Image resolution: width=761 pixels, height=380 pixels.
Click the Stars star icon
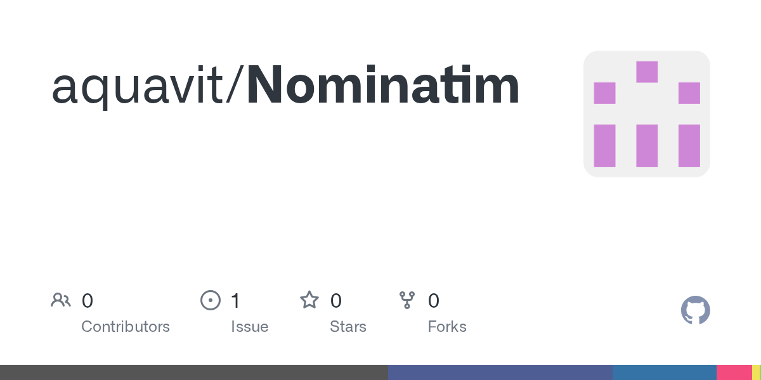click(309, 300)
